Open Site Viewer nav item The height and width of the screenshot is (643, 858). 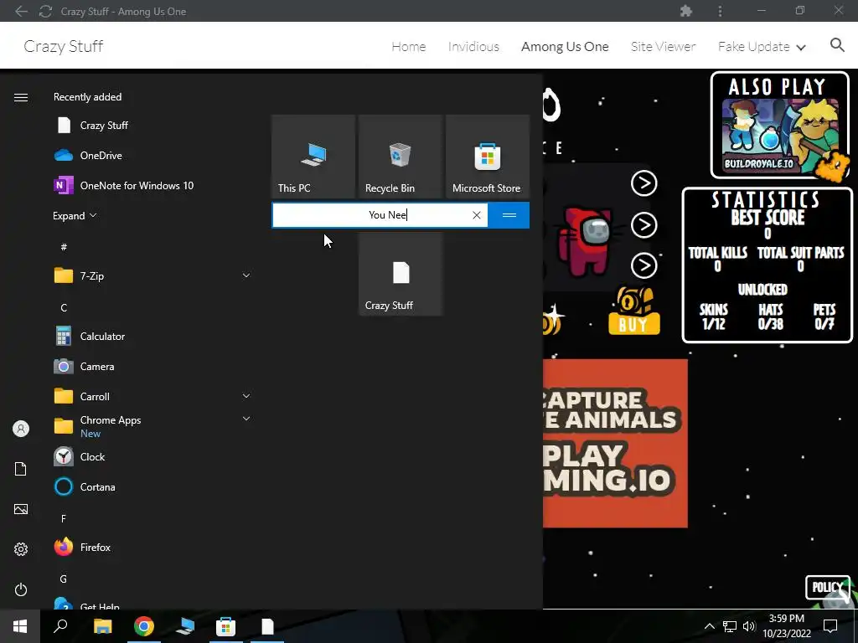(663, 47)
